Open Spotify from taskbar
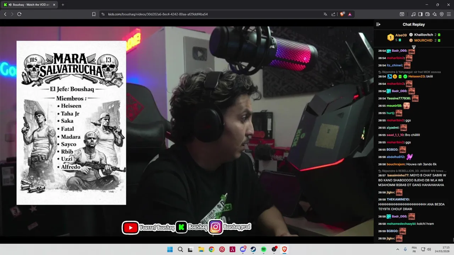 pyautogui.click(x=264, y=249)
